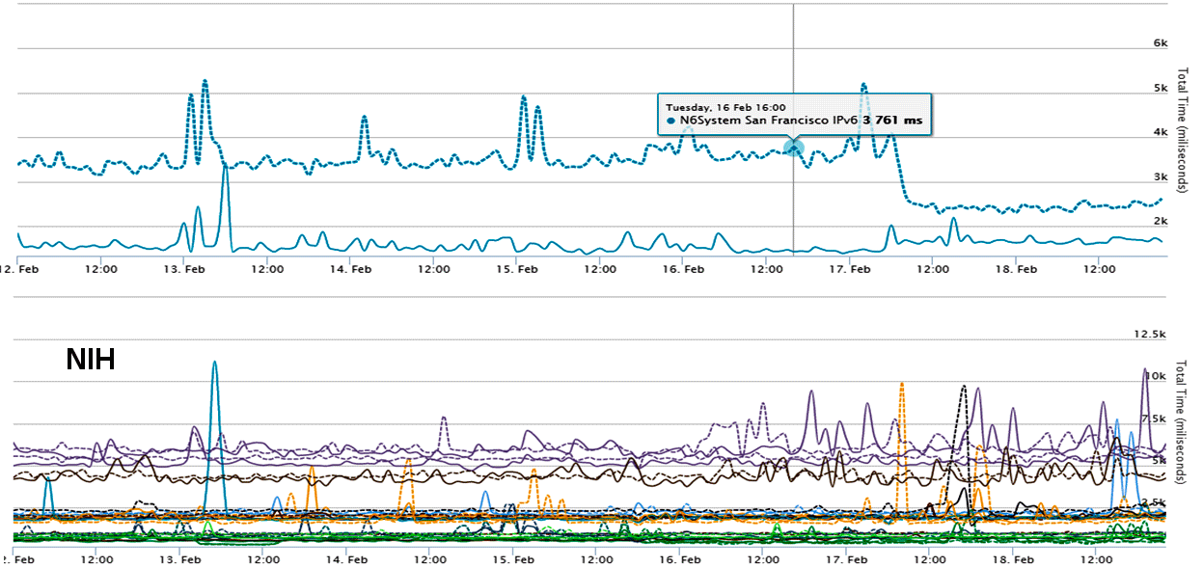Screen dimensions: 1203x567
Task: Click the orange dotted peak near 17. Feb 12:00
Action: pos(901,384)
